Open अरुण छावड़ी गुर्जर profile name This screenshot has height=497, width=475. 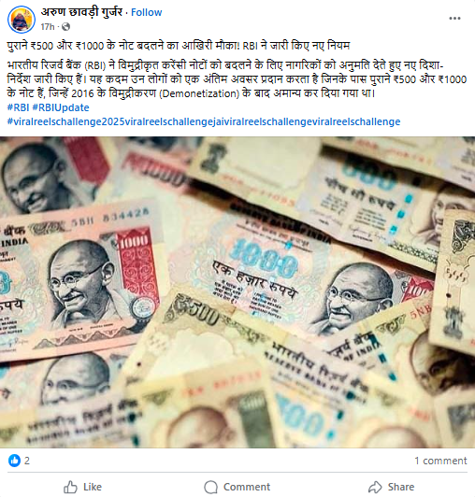pos(81,12)
